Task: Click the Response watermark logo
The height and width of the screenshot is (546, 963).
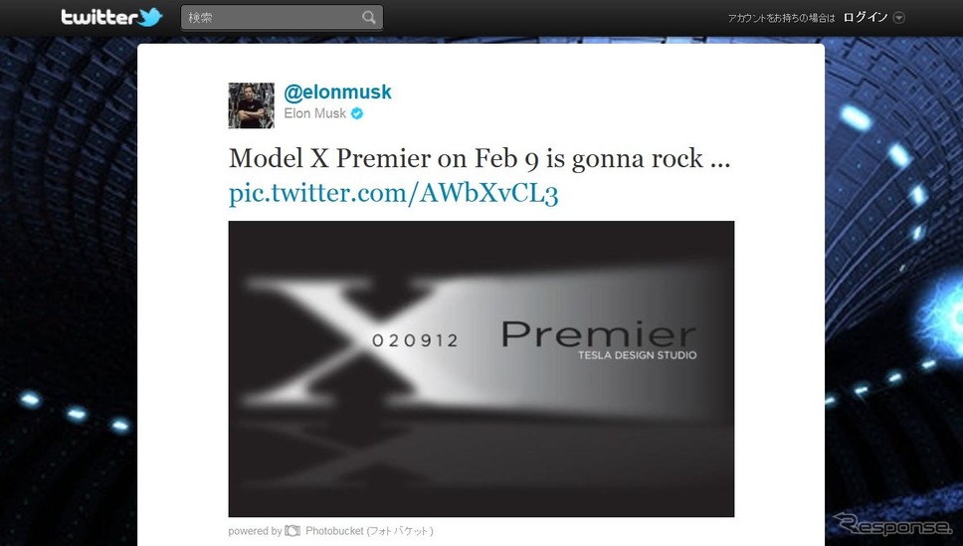Action: (892, 525)
